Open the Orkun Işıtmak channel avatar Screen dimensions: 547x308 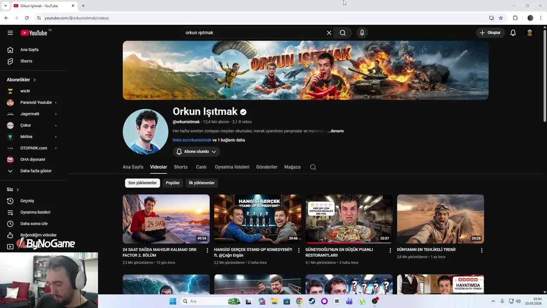pos(145,132)
